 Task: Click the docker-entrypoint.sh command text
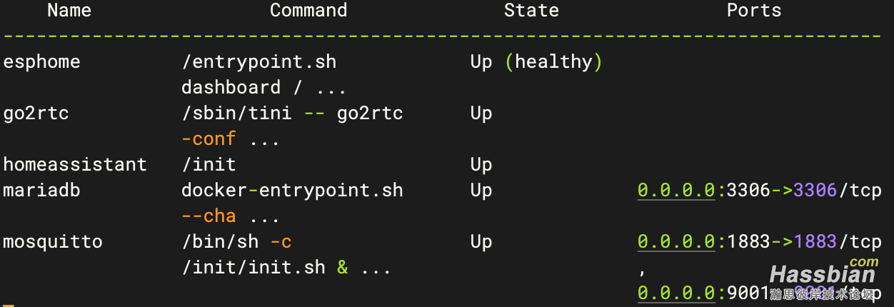coord(292,191)
